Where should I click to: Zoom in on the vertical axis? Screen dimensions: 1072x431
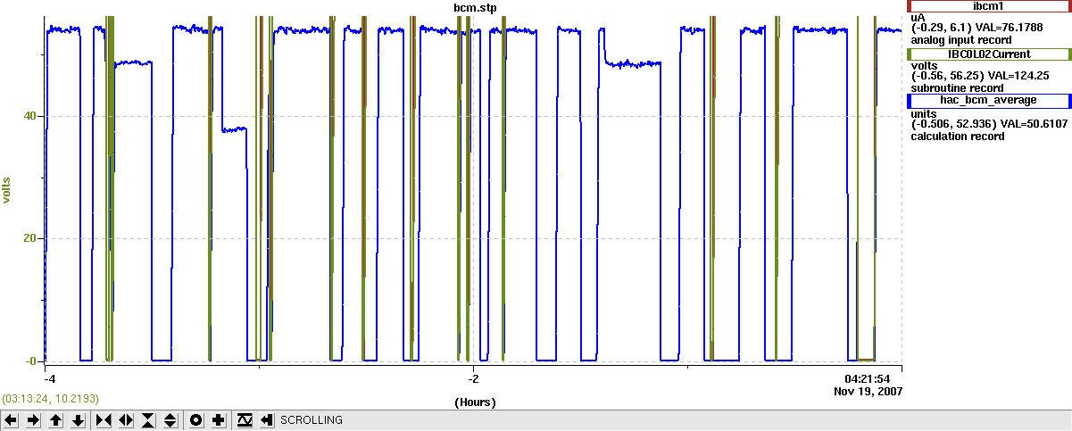point(148,419)
